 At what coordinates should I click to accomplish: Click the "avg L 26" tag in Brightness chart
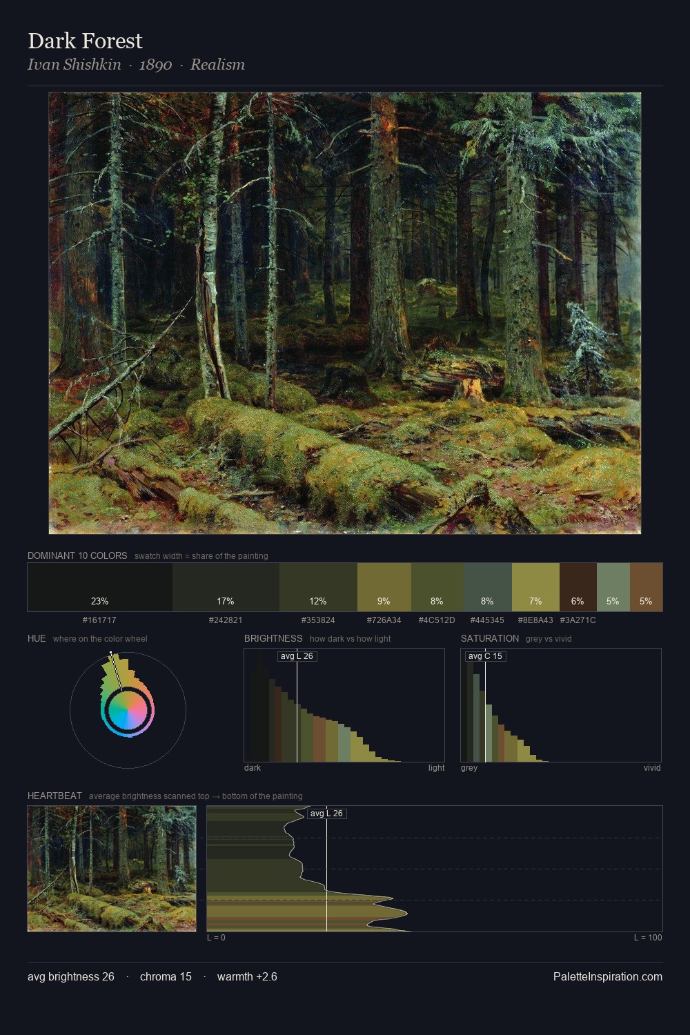point(297,656)
